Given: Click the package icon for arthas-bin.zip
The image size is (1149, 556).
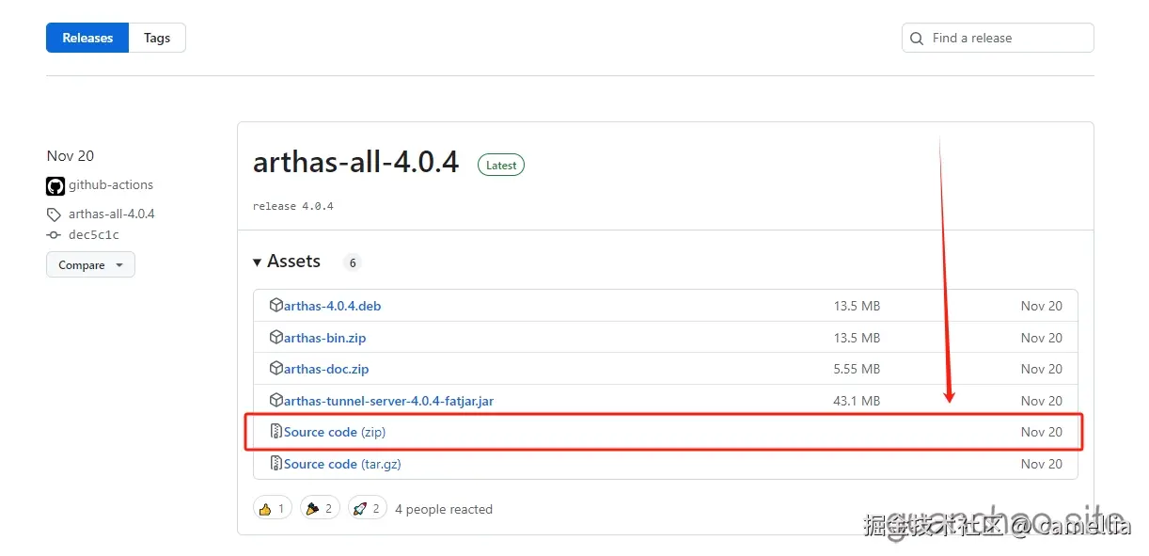Looking at the screenshot, I should pos(276,337).
